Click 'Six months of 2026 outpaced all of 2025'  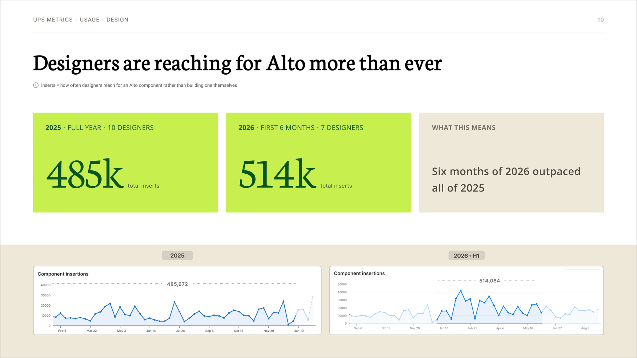(x=506, y=180)
